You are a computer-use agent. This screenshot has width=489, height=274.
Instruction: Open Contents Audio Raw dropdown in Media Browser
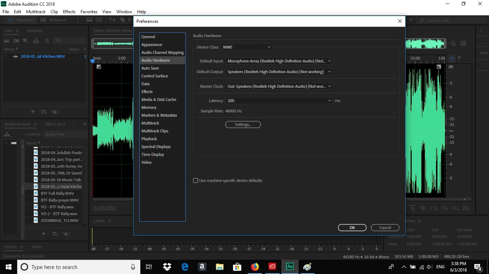pos(65,134)
